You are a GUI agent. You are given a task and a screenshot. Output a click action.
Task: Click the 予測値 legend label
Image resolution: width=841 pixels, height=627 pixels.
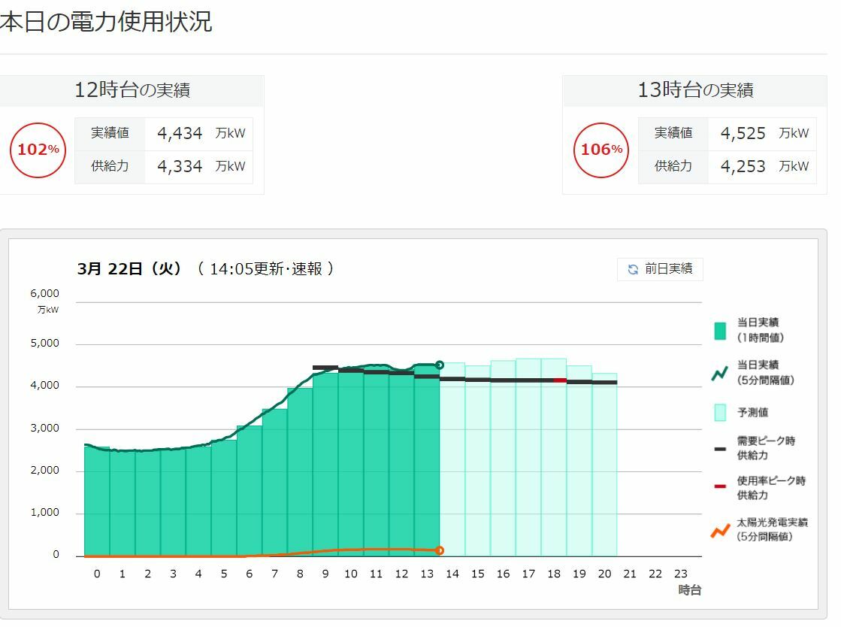click(x=752, y=413)
